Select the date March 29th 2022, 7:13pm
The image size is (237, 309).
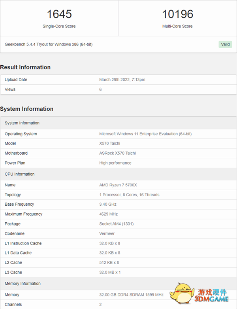pos(122,80)
